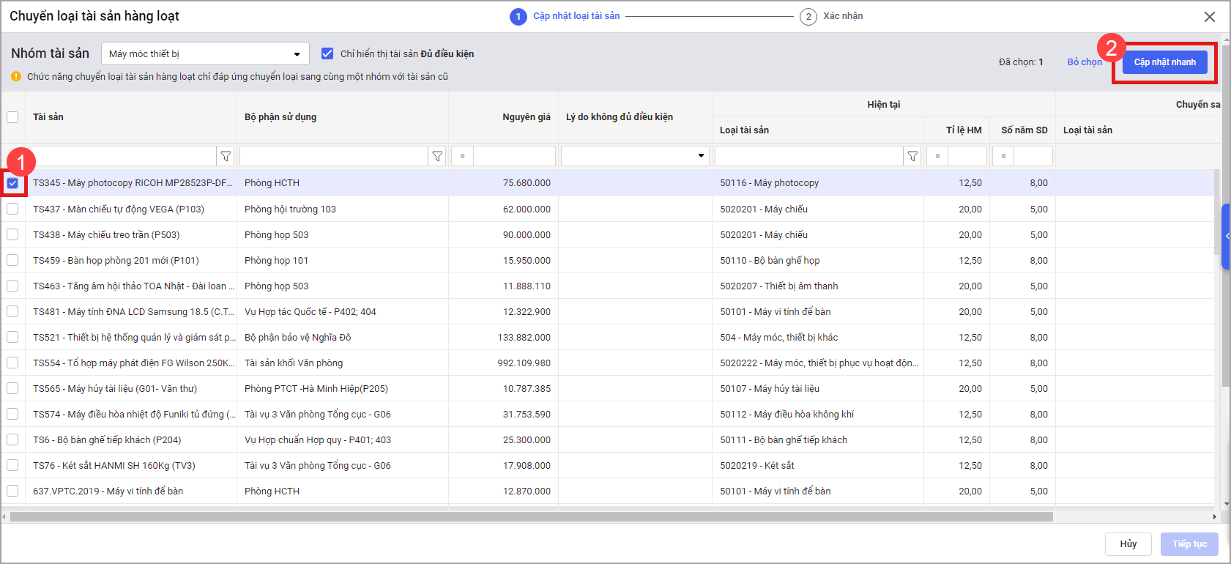Click the Bỏ chọn link
This screenshot has height=564, width=1231.
[1084, 62]
